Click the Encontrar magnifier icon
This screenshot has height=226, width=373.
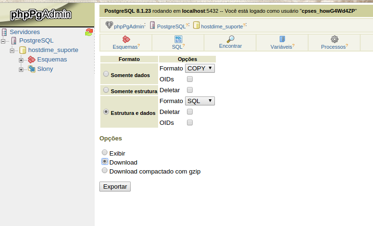(231, 39)
